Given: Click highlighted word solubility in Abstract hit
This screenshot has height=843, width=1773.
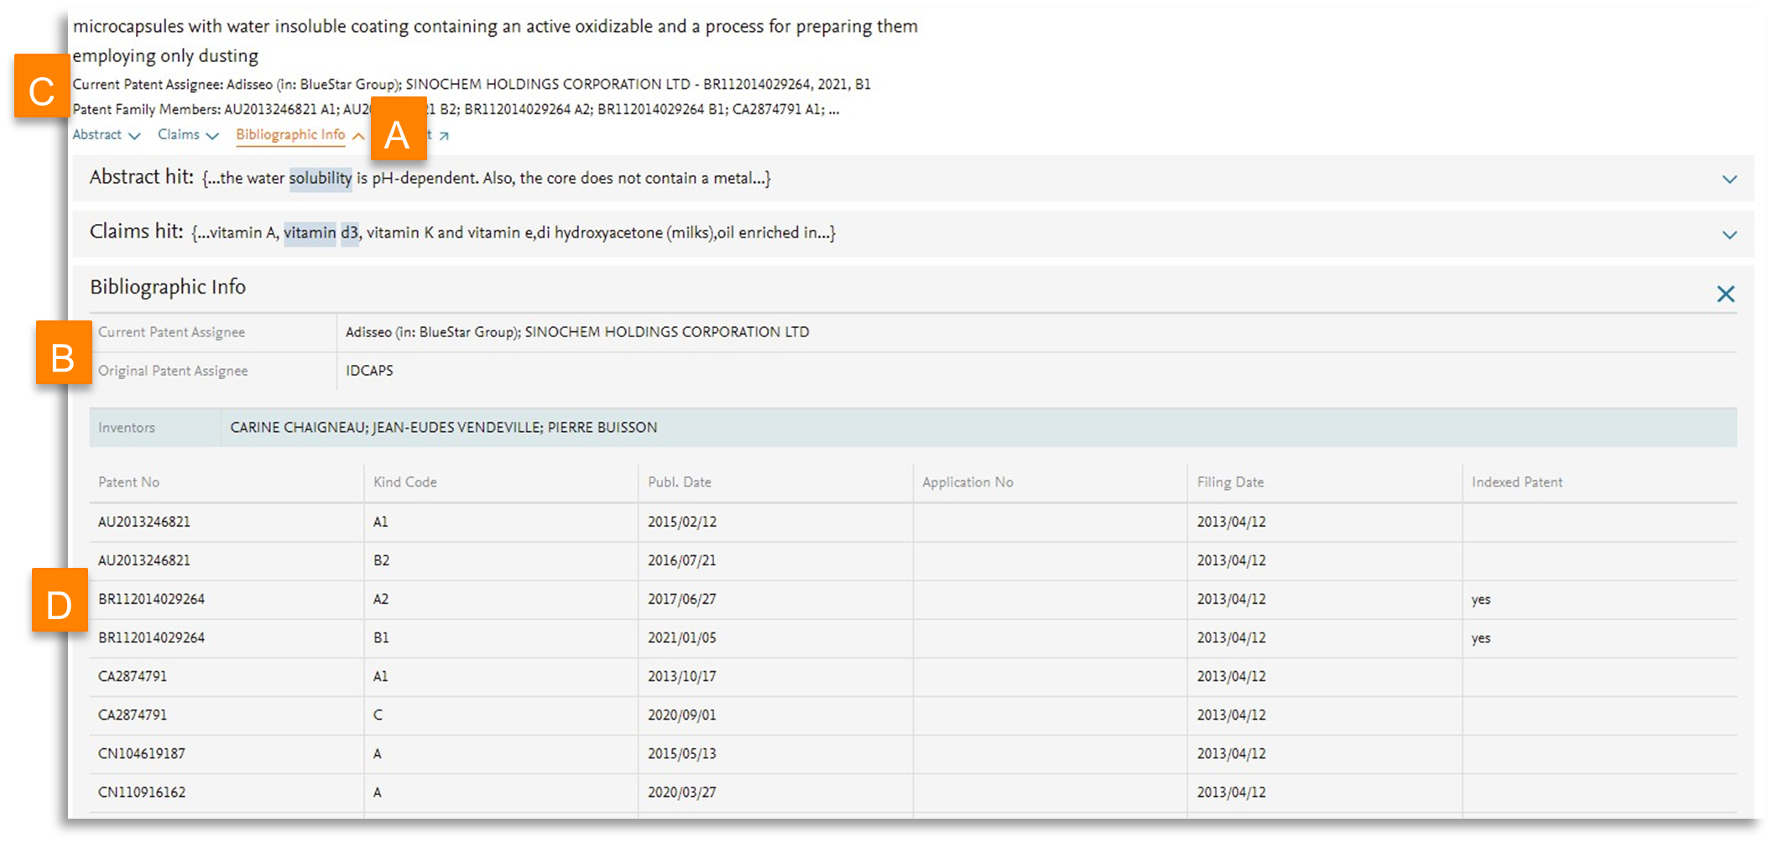Looking at the screenshot, I should pos(321,179).
